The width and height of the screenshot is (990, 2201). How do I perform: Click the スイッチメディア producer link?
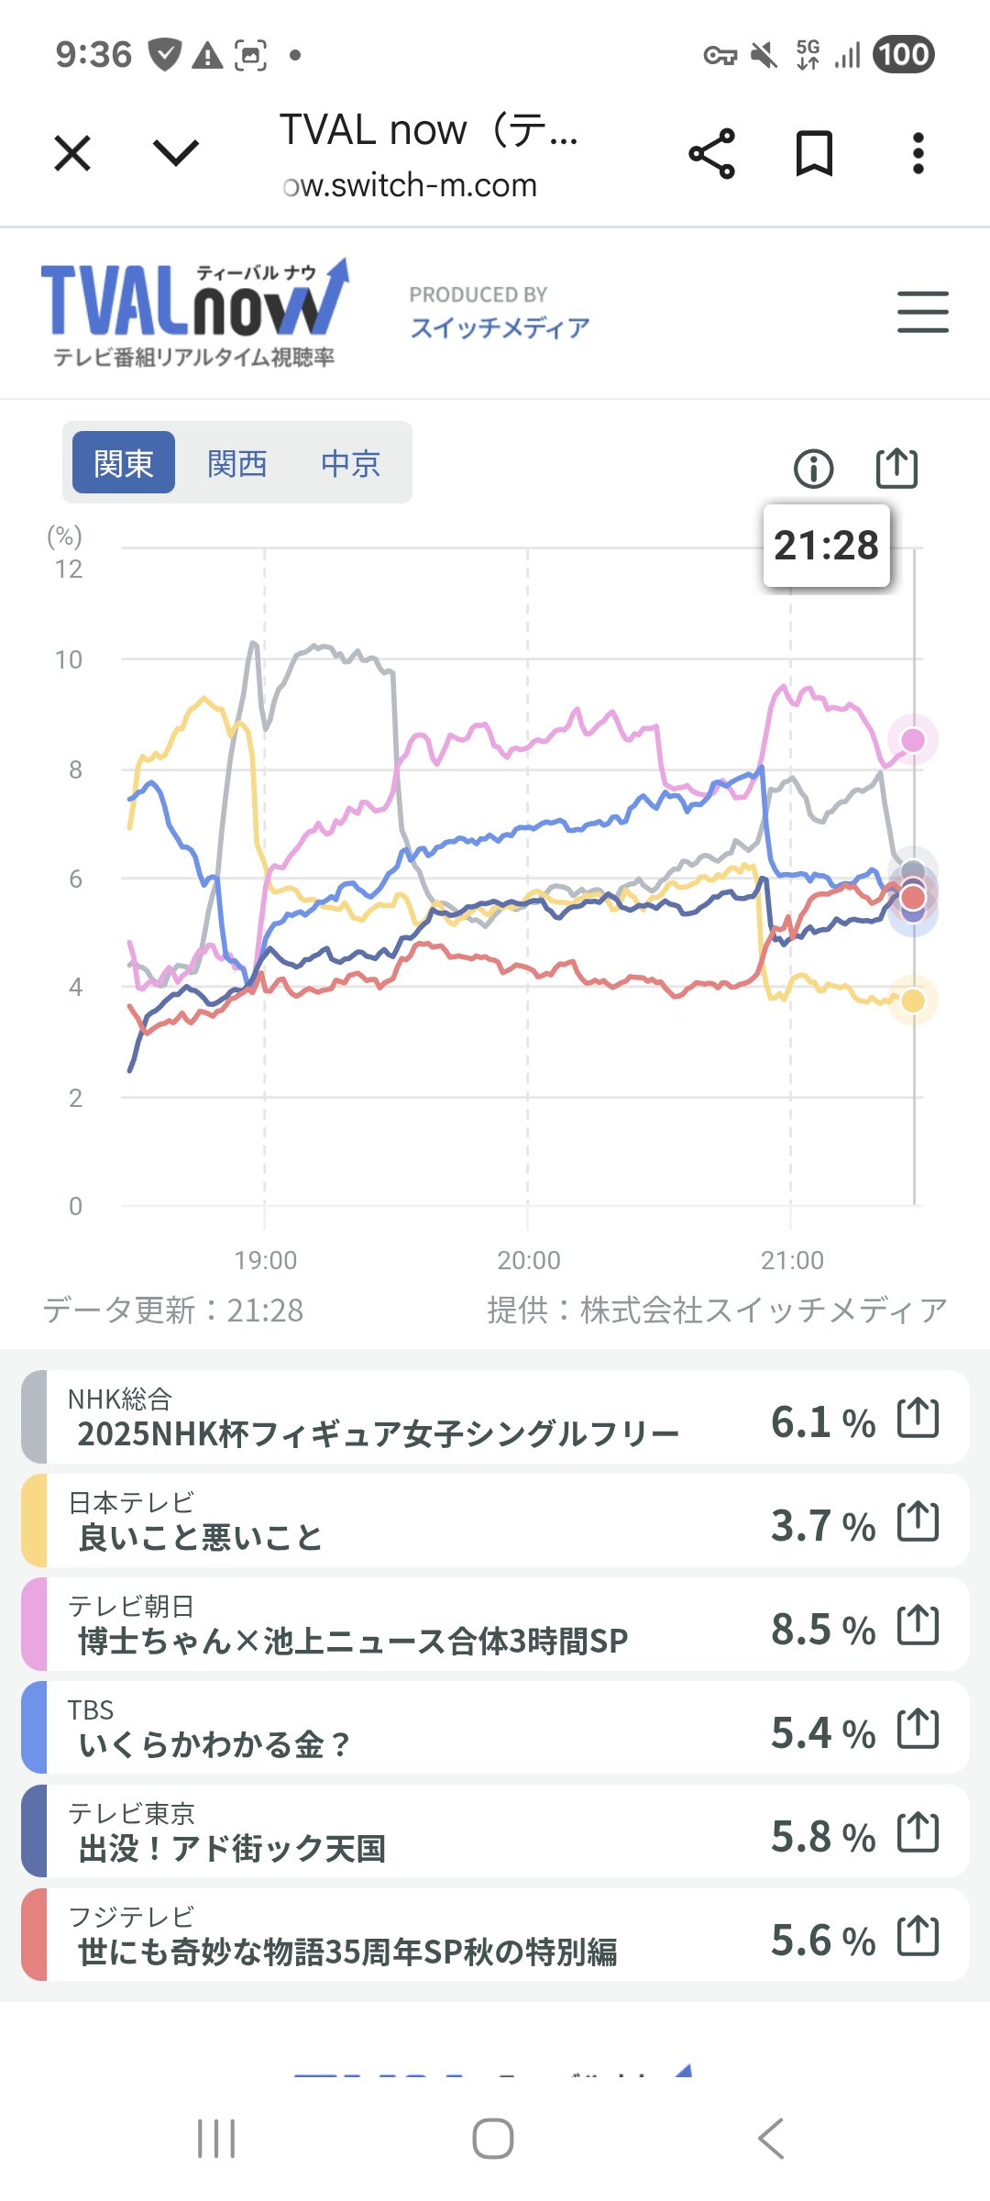pos(500,327)
